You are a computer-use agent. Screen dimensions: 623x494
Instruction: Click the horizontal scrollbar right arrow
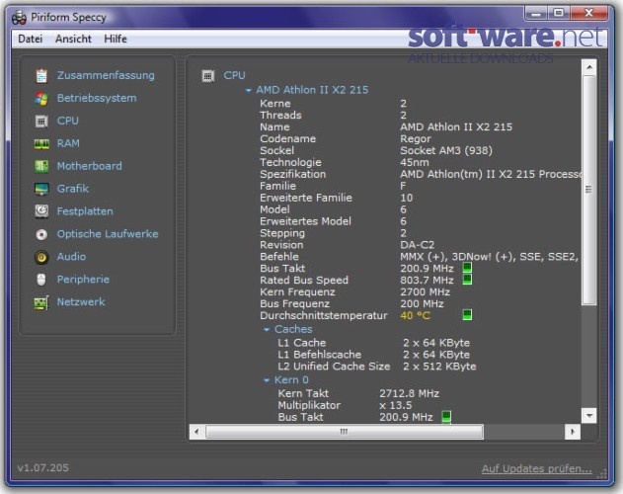pyautogui.click(x=572, y=432)
